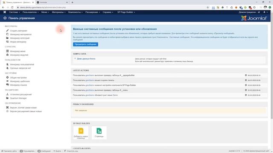Viewport: 273px width, 153px height.
Task: Click Выйти in the bottom status bar
Action: click(57, 151)
